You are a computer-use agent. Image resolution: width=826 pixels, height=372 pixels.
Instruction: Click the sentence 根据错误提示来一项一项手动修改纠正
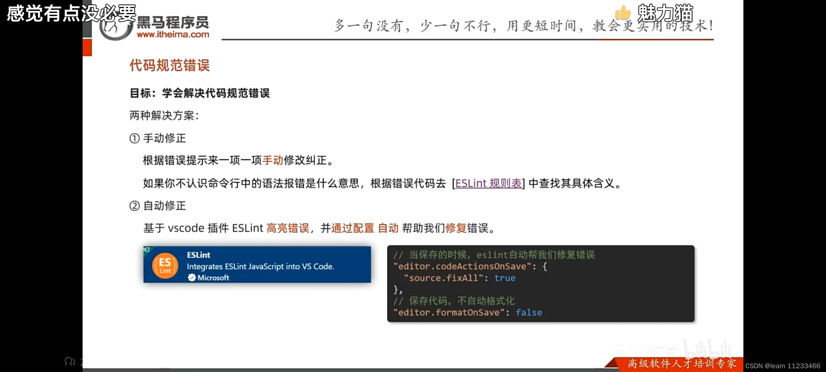(238, 161)
